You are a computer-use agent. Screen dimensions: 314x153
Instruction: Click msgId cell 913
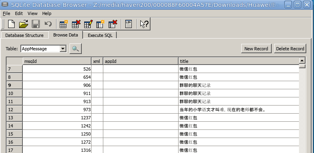pyautogui.click(x=57, y=101)
